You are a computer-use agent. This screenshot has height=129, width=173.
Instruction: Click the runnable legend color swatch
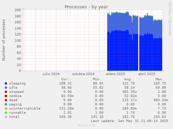[x=6, y=113]
